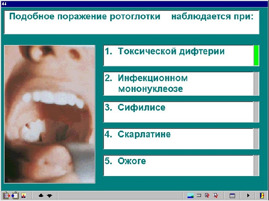Select answer 1 Токсической дифтерии
This screenshot has height=201, width=269.
[179, 55]
